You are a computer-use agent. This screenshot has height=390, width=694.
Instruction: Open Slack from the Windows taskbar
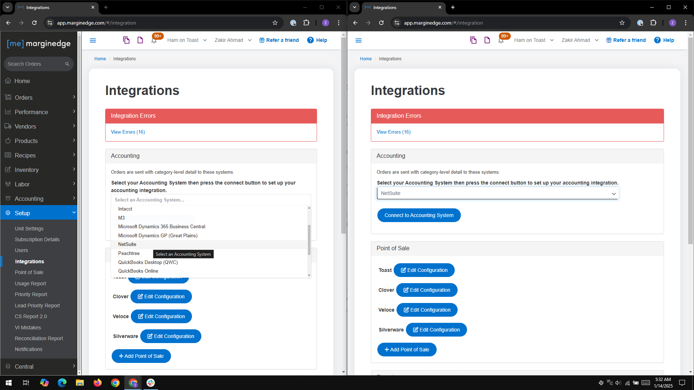pos(151,383)
